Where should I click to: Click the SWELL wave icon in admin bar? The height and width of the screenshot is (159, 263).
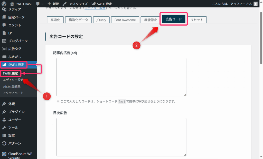point(93,4)
